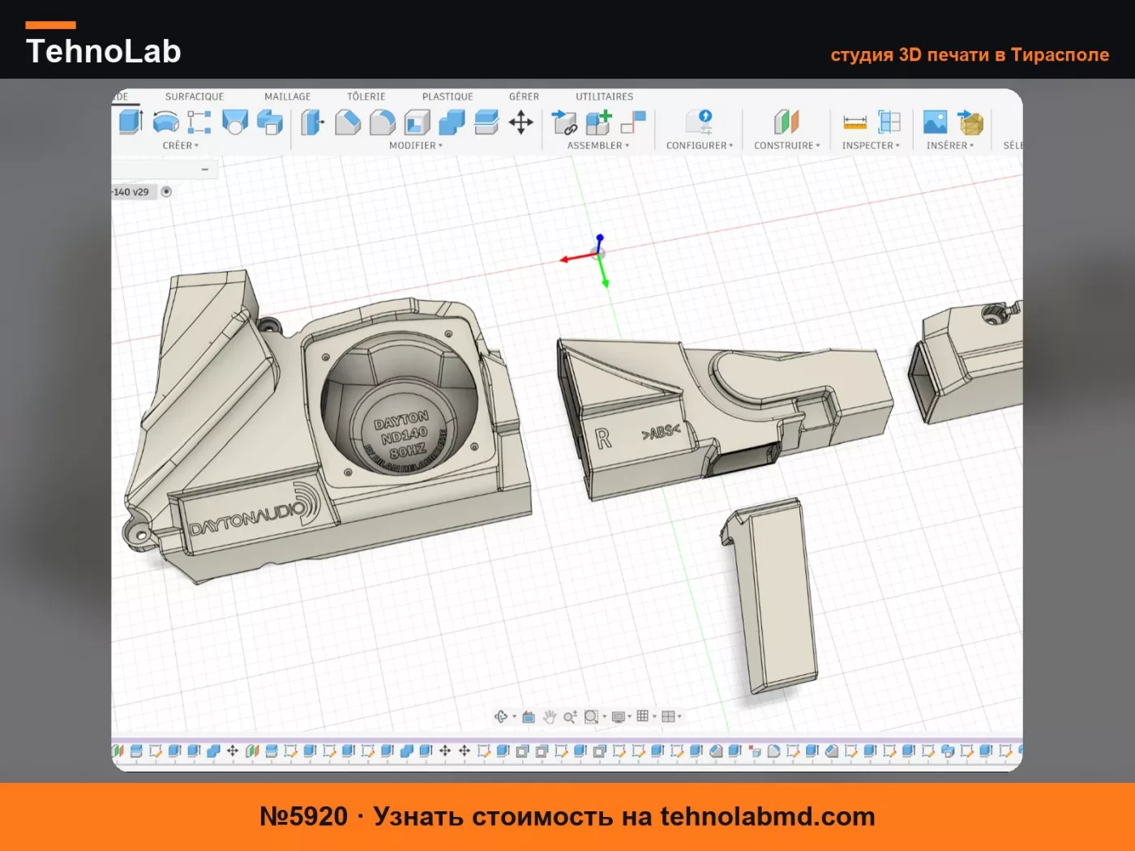The height and width of the screenshot is (851, 1135).
Task: Toggle the radio button beside '-140 v29'
Action: [x=166, y=192]
